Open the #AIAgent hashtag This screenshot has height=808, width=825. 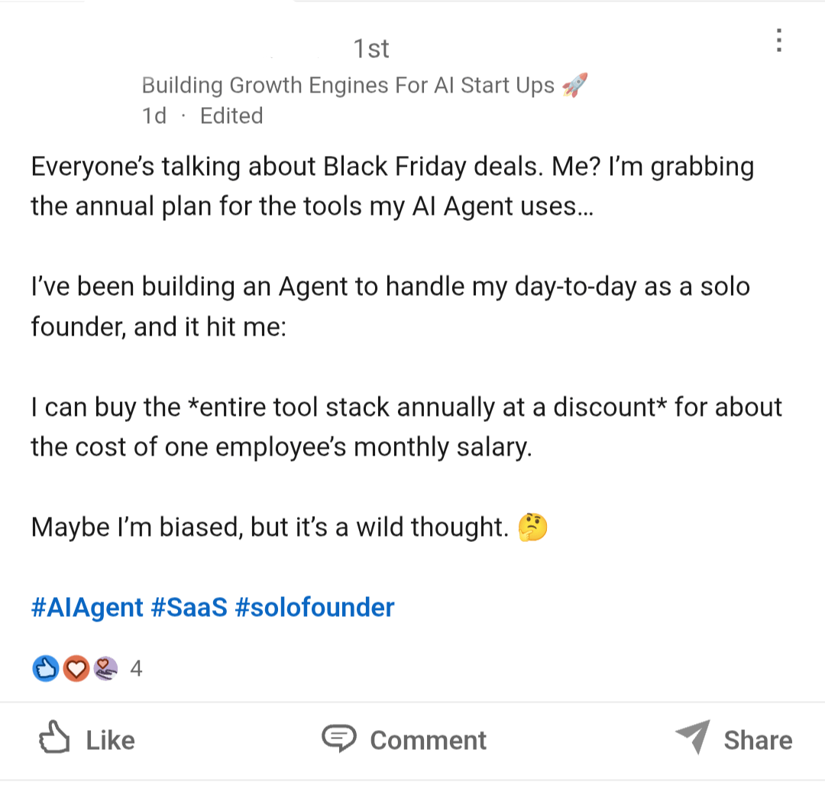tap(87, 608)
